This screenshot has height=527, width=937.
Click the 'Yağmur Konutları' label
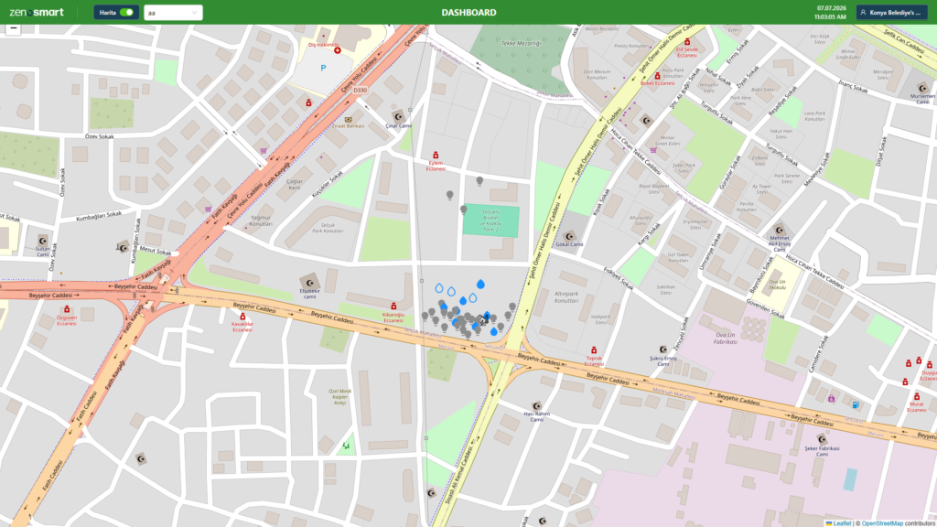pos(261,220)
